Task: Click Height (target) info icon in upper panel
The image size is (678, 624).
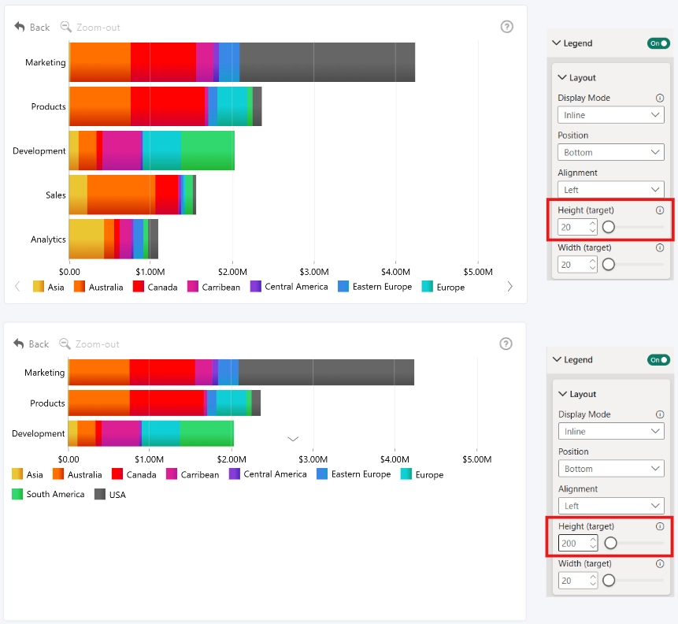Action: [x=660, y=210]
